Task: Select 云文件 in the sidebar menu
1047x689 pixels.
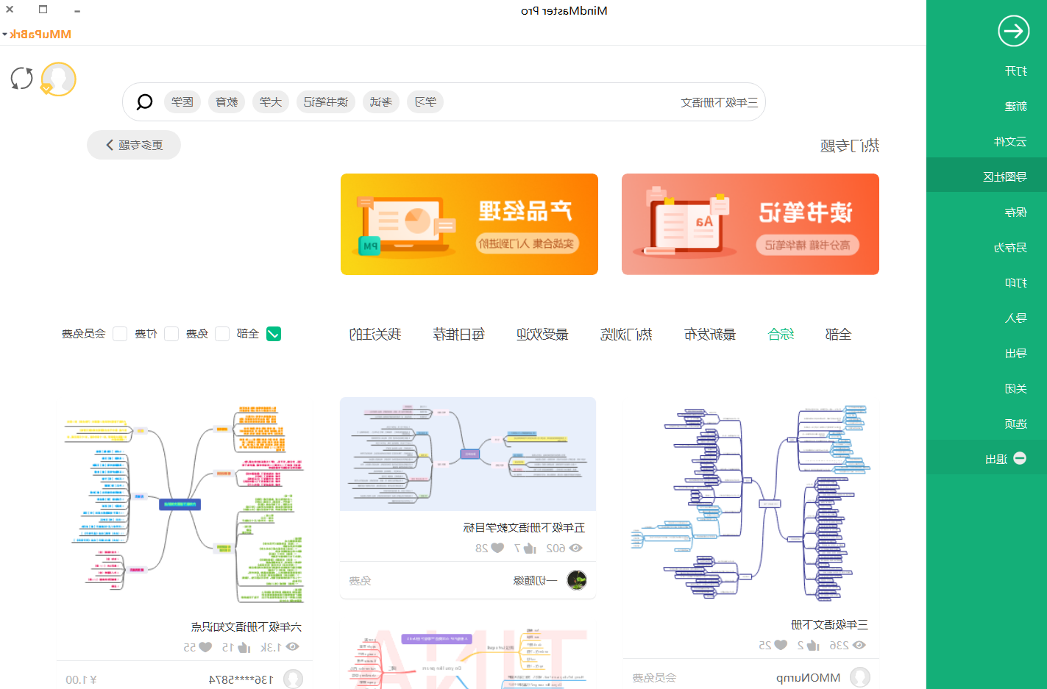Action: 987,141
